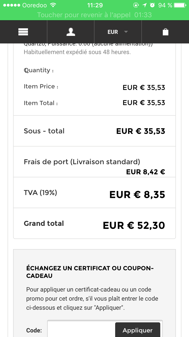Select the Sous - total label
189x337 pixels.
[44, 131]
